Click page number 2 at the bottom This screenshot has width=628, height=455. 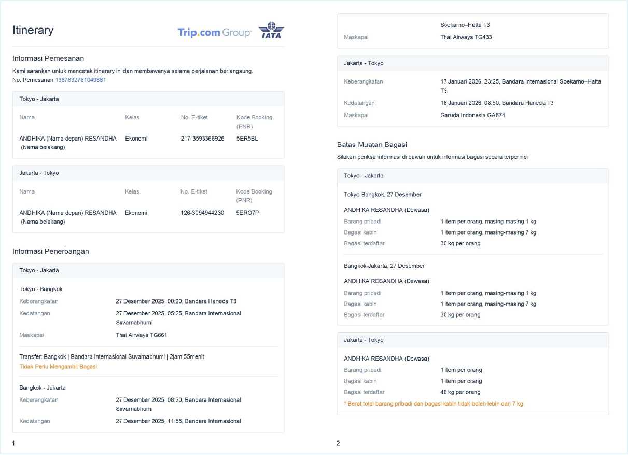338,443
